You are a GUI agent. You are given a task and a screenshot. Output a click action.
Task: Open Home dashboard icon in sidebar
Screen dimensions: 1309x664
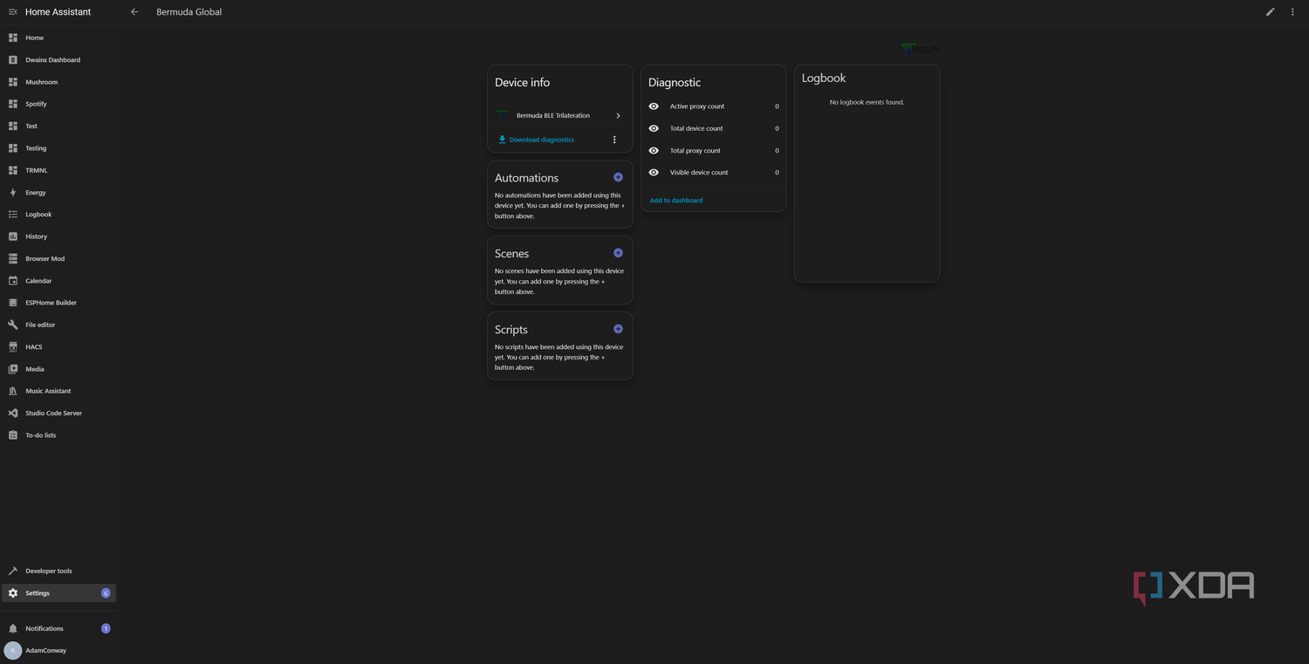[x=13, y=38]
